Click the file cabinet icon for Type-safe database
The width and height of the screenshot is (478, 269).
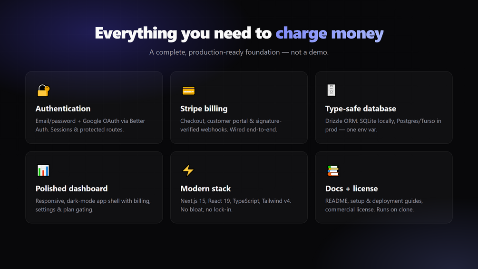click(x=332, y=90)
